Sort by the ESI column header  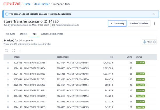112,57
